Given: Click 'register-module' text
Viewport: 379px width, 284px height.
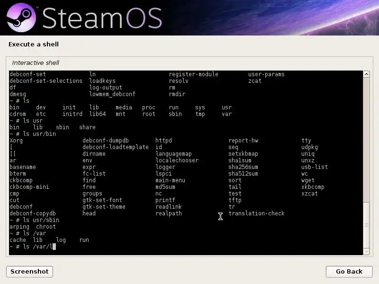Looking at the screenshot, I should (193, 74).
